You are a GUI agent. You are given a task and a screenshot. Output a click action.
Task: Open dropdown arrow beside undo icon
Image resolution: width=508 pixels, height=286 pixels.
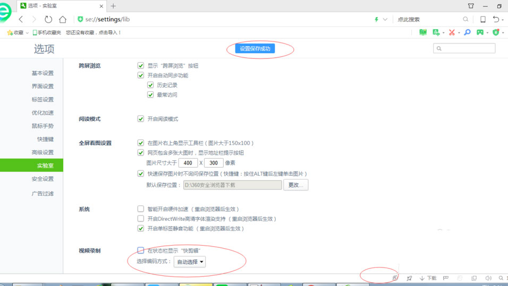pyautogui.click(x=503, y=20)
